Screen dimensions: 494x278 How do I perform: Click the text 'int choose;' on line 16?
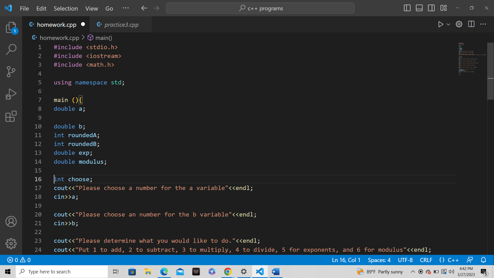coord(73,179)
